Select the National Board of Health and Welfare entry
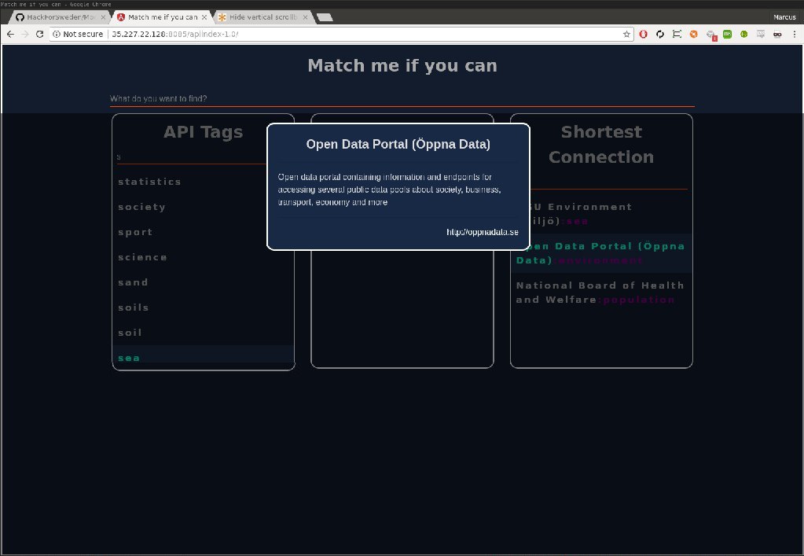This screenshot has width=804, height=556. tap(601, 293)
